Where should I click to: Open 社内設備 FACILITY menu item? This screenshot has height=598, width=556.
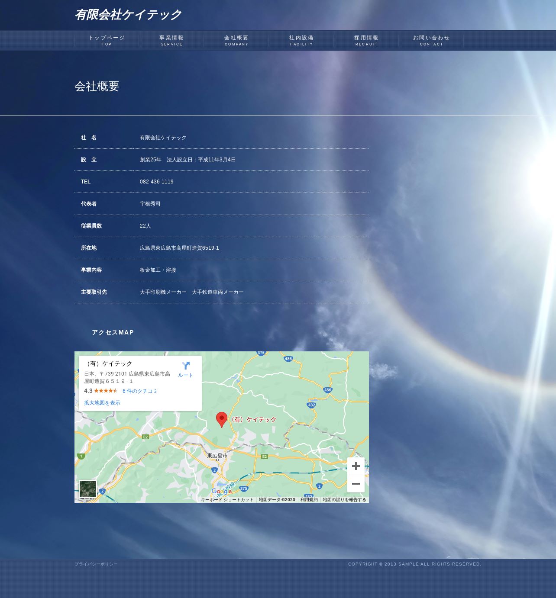[301, 41]
